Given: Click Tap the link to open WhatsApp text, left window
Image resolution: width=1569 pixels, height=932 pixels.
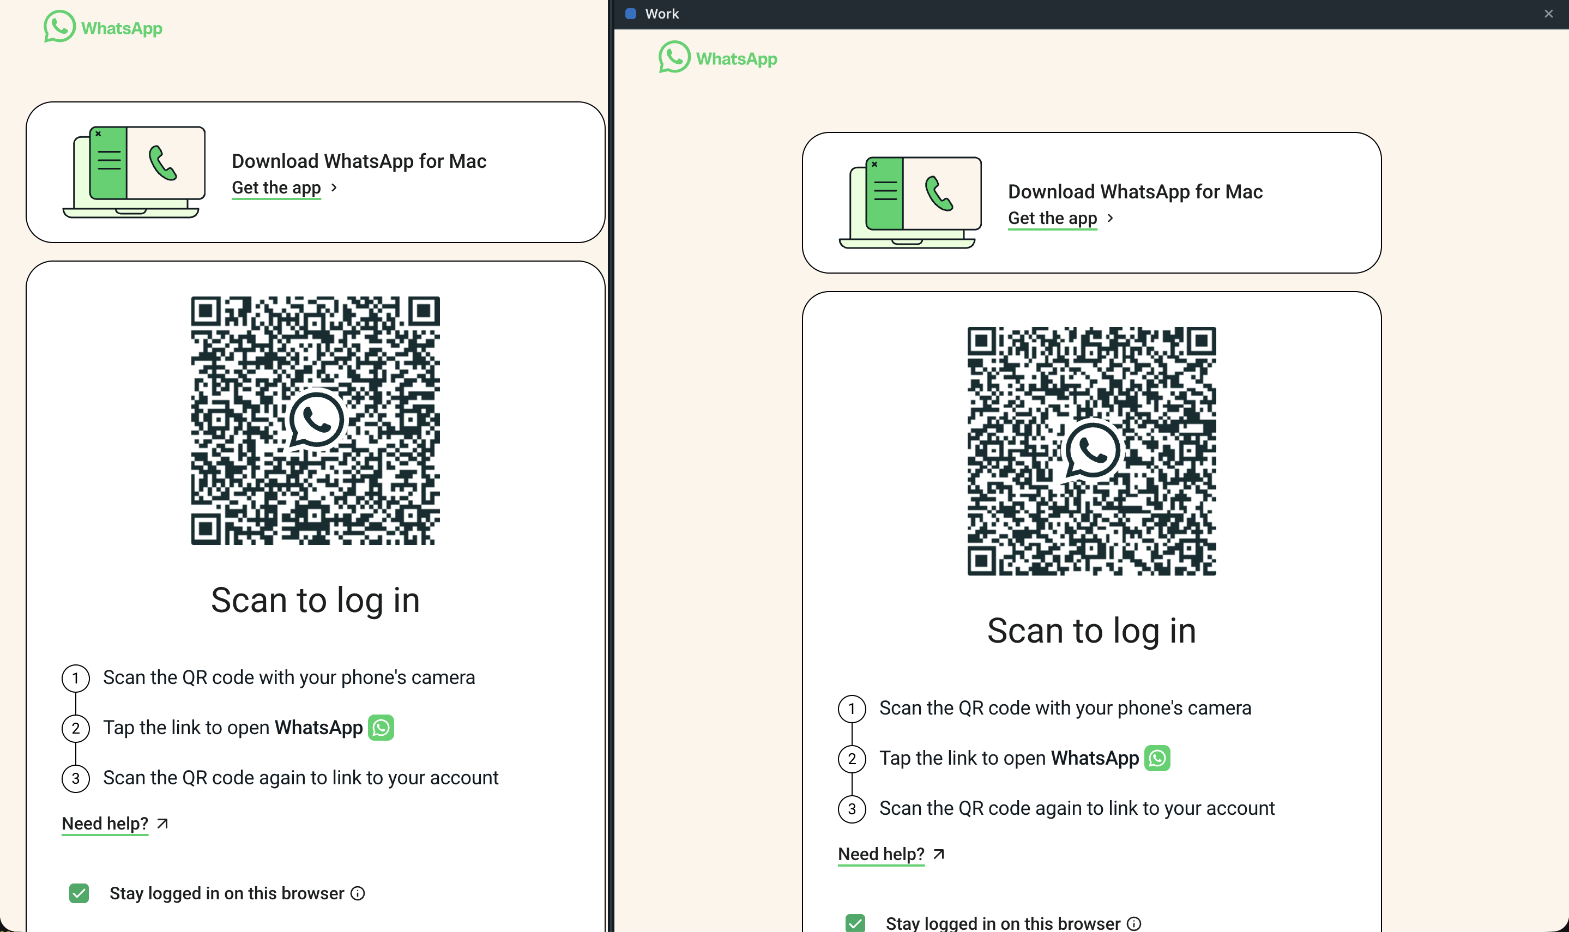Looking at the screenshot, I should [x=233, y=728].
